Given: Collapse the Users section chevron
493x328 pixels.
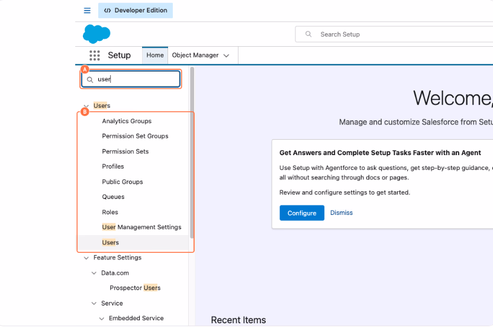Looking at the screenshot, I should pyautogui.click(x=86, y=106).
